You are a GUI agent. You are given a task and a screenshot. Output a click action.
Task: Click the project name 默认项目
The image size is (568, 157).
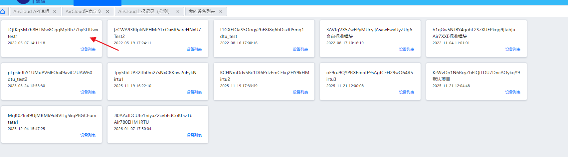(x=441, y=79)
